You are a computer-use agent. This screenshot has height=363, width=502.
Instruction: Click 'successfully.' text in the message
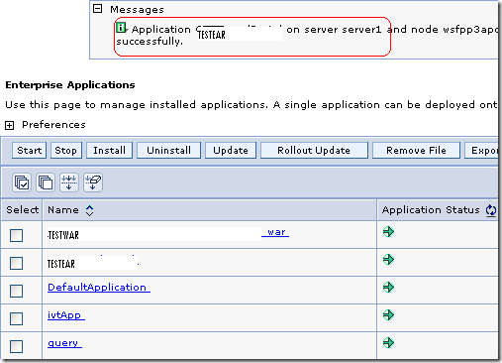tap(150, 42)
